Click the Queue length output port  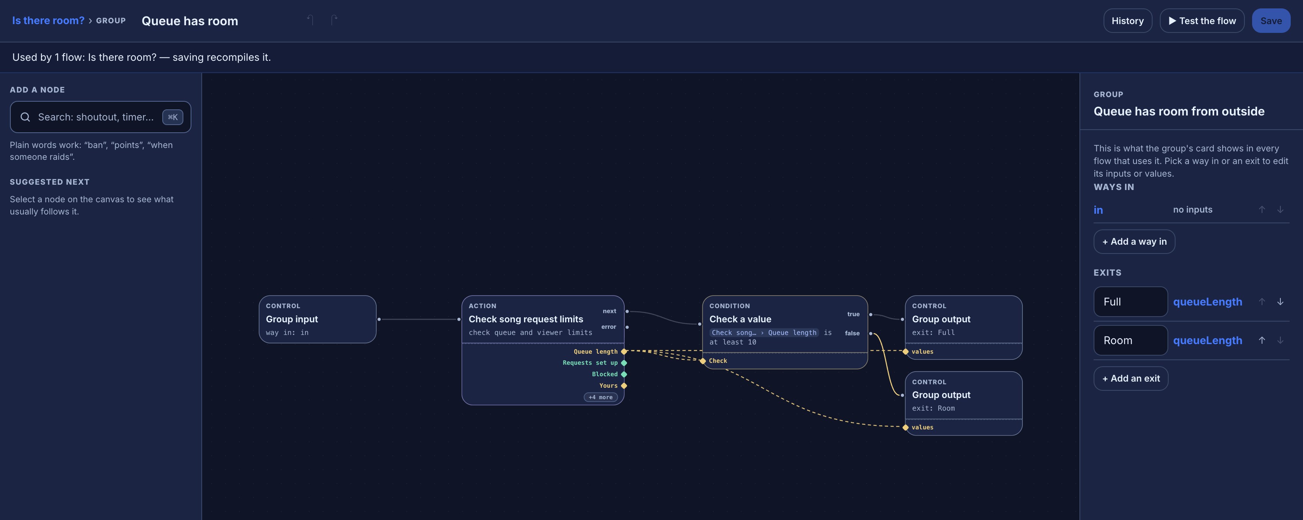pos(624,351)
